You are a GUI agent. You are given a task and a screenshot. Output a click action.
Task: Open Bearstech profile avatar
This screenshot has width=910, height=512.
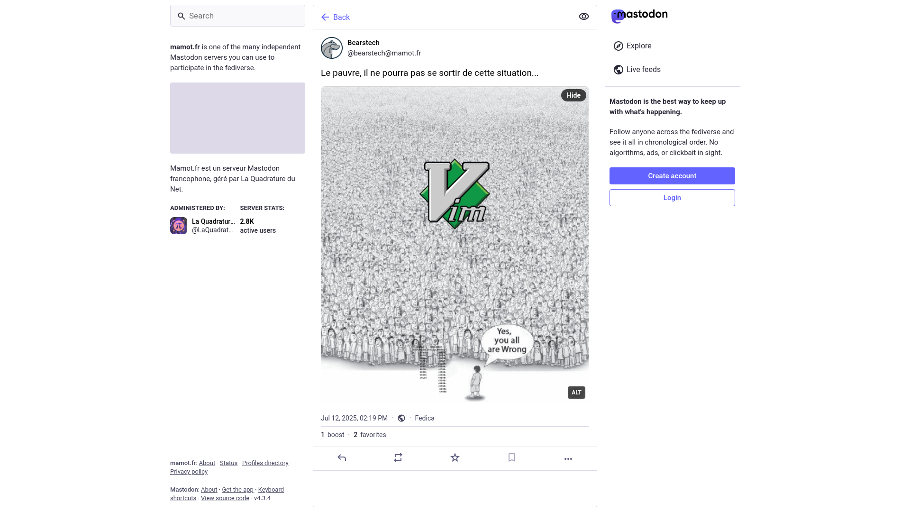click(332, 48)
